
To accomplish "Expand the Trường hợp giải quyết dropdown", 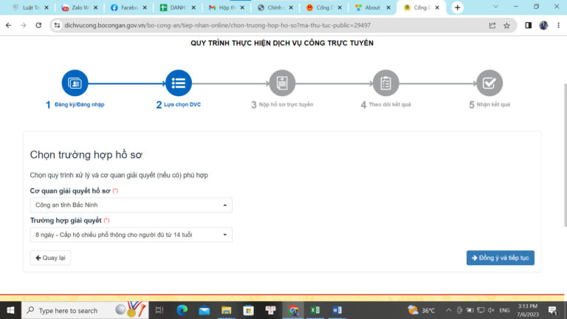I will (131, 235).
